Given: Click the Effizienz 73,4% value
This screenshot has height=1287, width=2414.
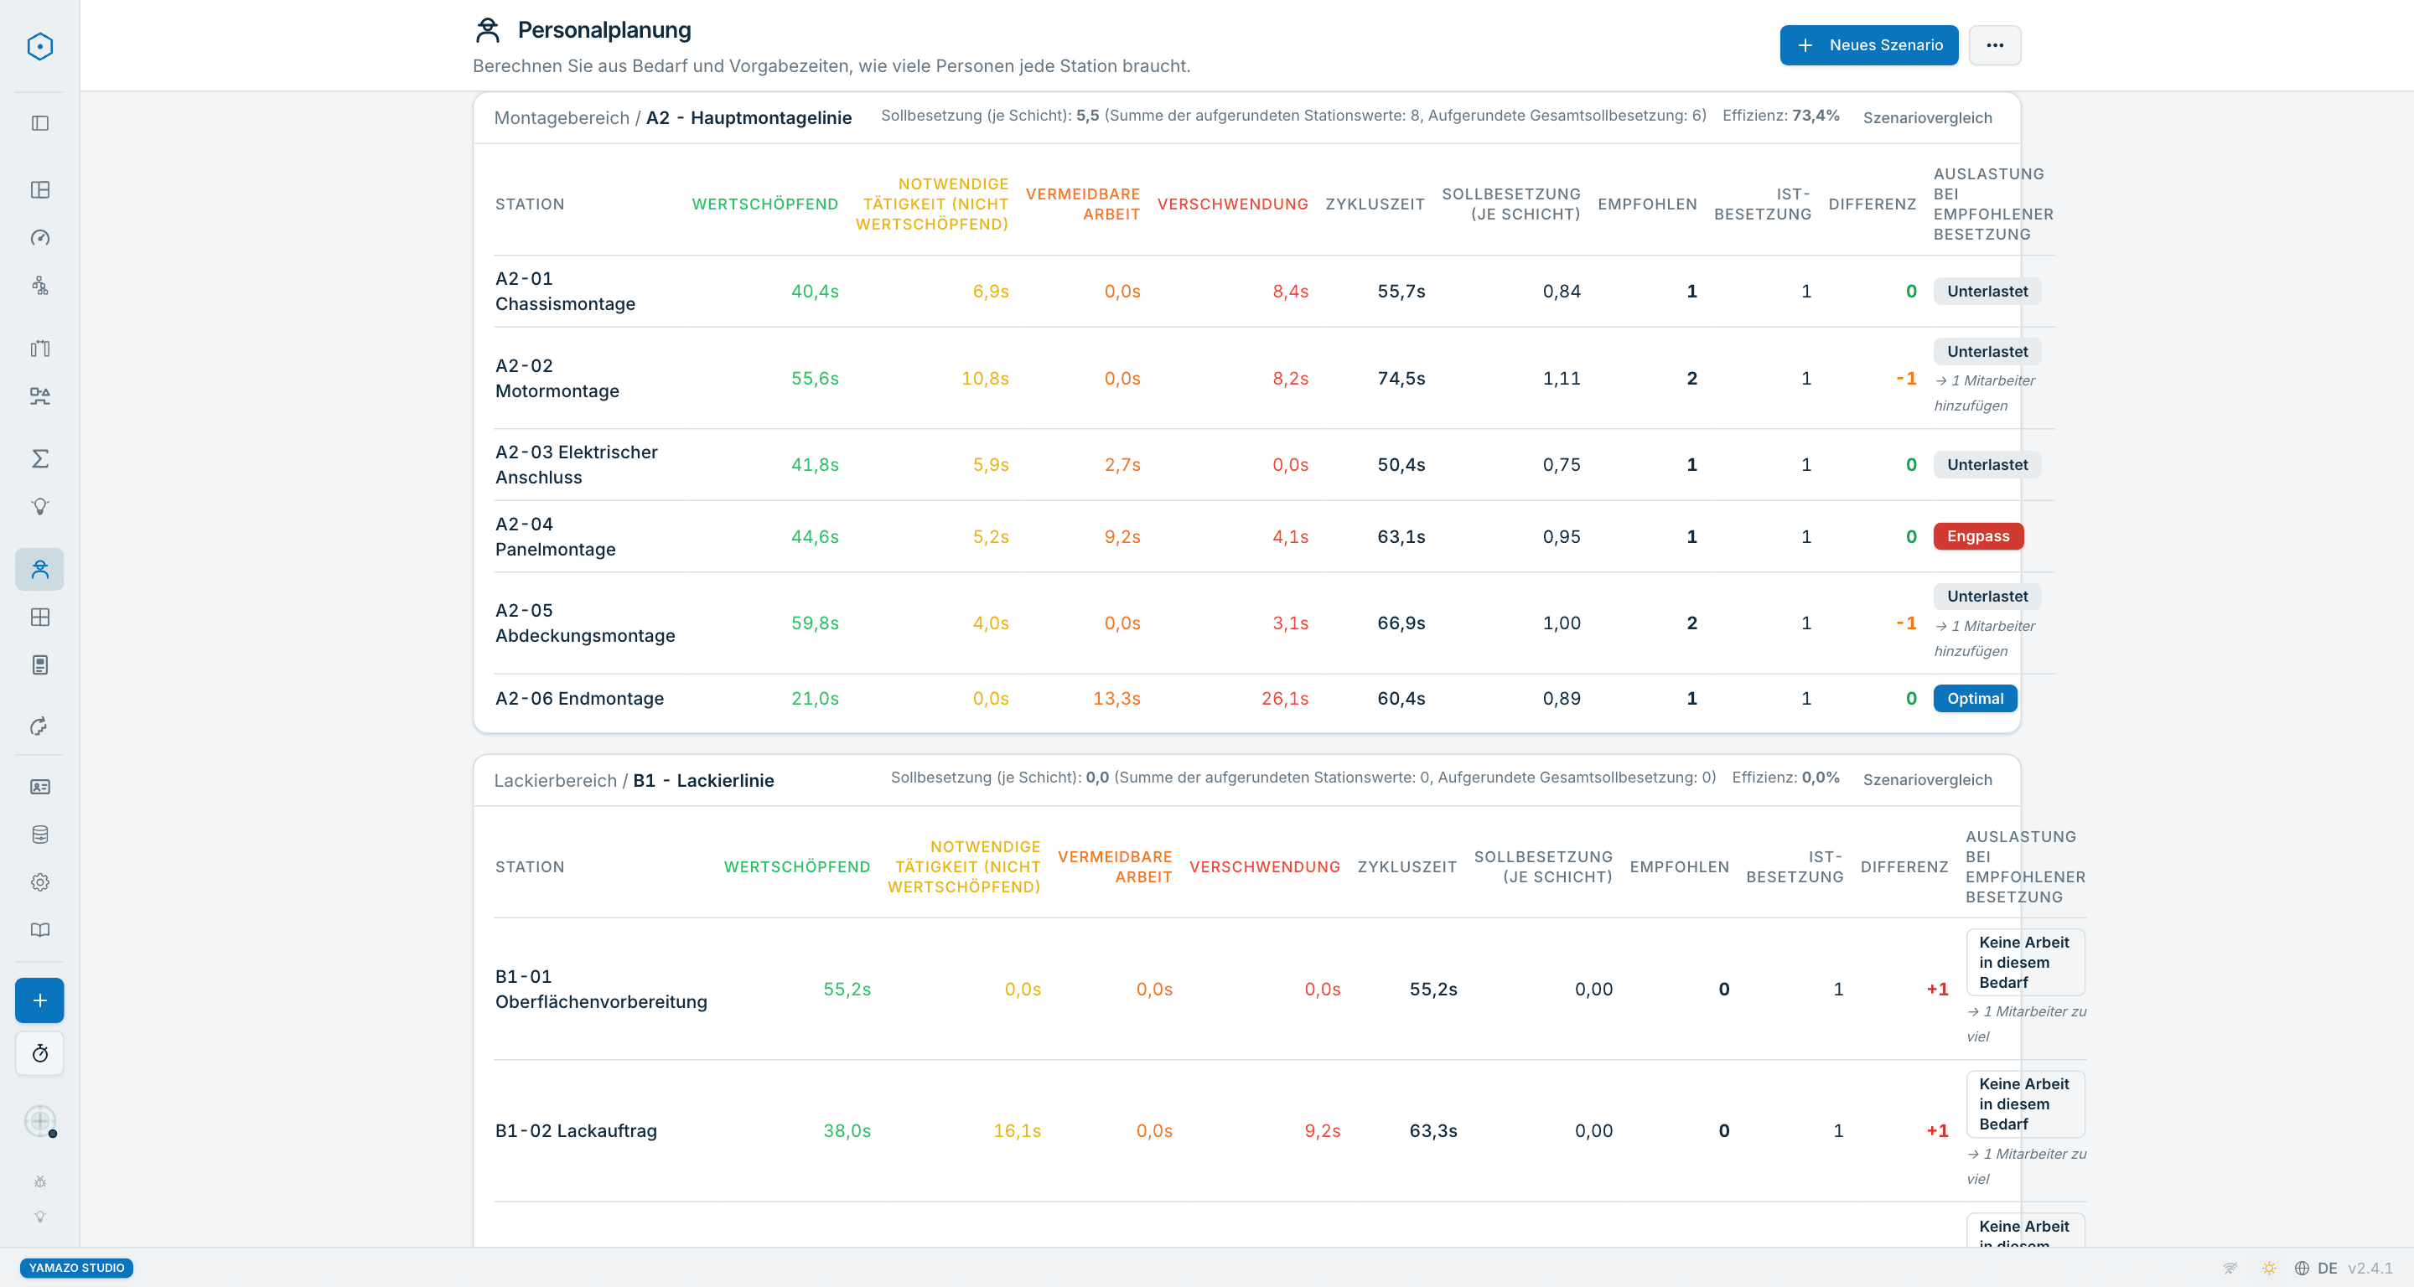Looking at the screenshot, I should click(x=1816, y=116).
